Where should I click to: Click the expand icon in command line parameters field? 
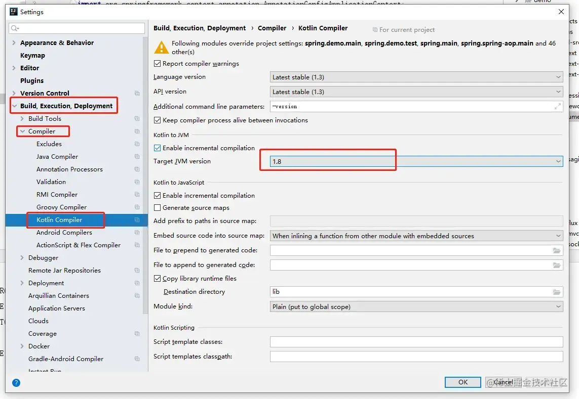click(x=558, y=107)
